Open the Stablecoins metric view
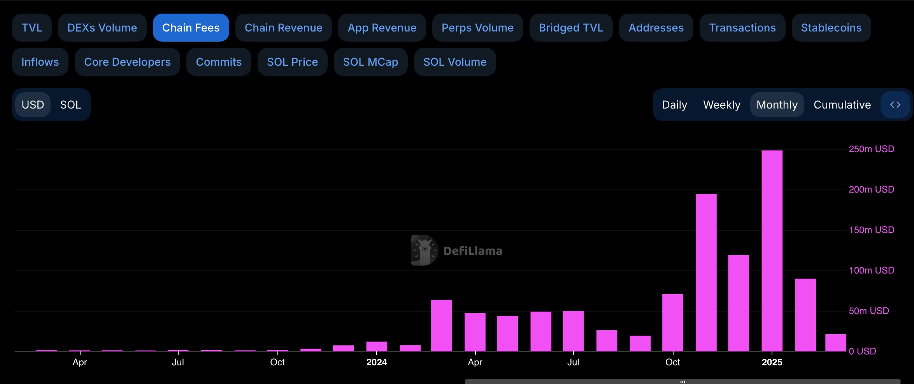 (831, 27)
